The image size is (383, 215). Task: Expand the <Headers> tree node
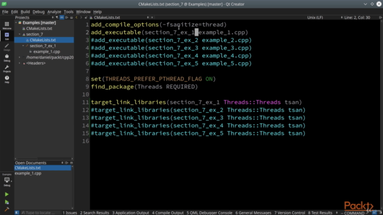pos(20,63)
